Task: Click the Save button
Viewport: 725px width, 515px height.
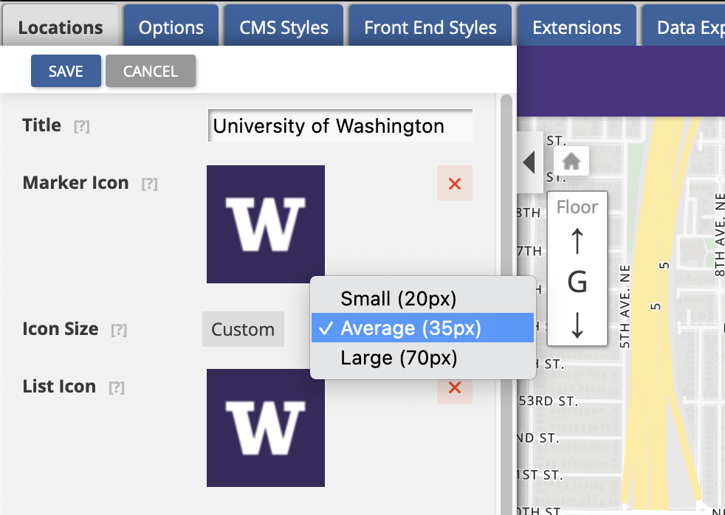Action: [66, 72]
